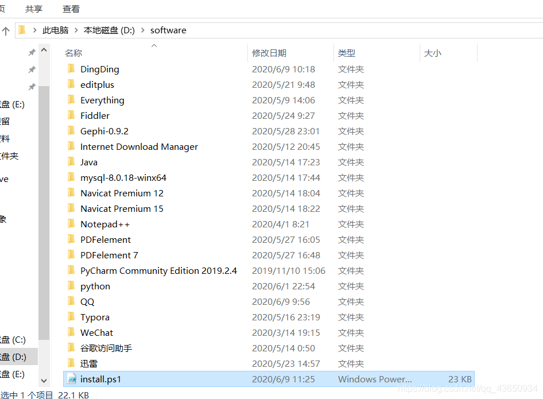Click the mysql-8.0.18-winx64 folder icon
The height and width of the screenshot is (399, 543).
(x=71, y=177)
